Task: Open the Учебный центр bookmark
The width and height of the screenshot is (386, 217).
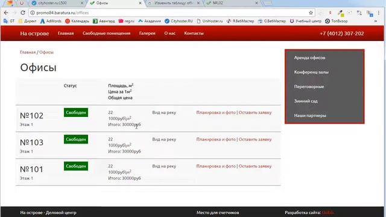Action: [306, 21]
